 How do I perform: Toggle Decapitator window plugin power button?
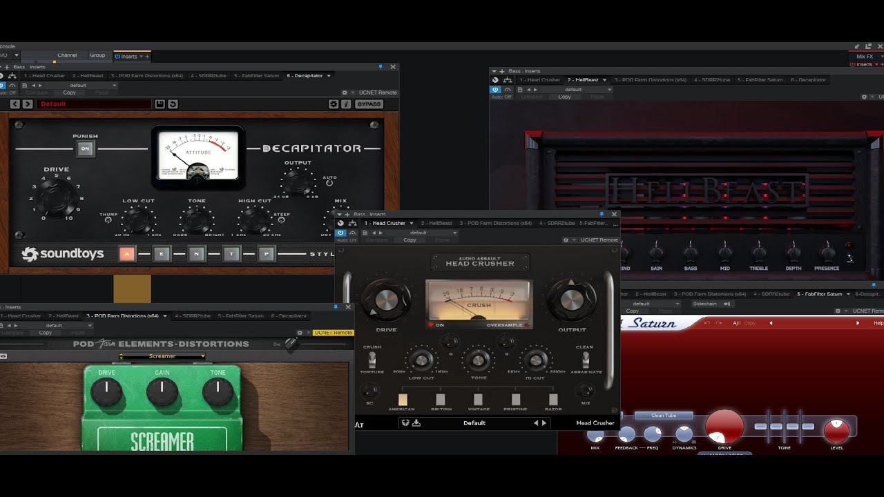(3, 86)
